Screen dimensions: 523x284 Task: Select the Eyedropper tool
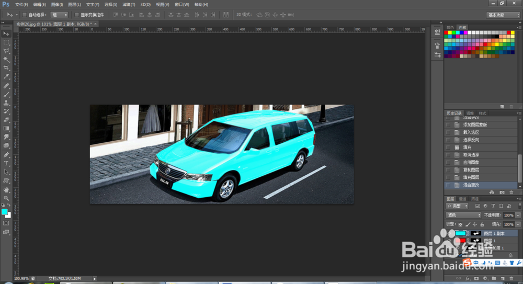pos(7,76)
